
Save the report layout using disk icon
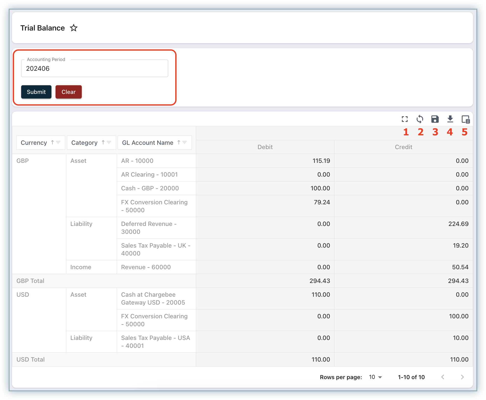point(435,119)
